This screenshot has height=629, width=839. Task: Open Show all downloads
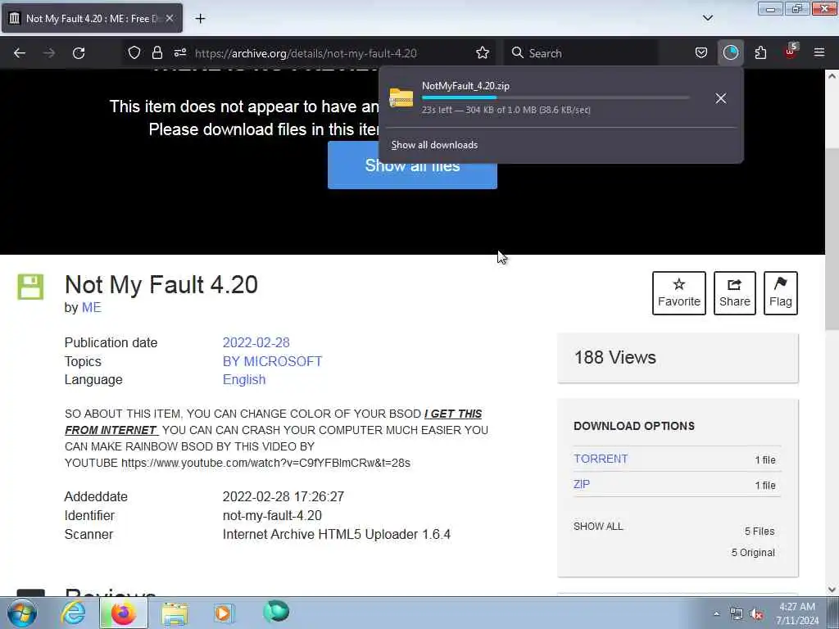pos(434,145)
